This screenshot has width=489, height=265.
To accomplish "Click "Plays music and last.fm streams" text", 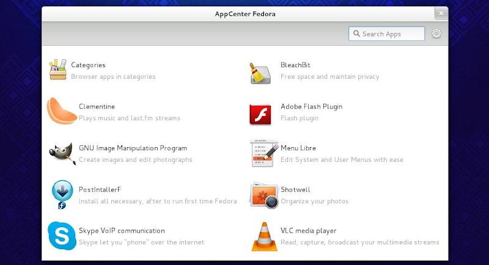I will click(x=130, y=118).
